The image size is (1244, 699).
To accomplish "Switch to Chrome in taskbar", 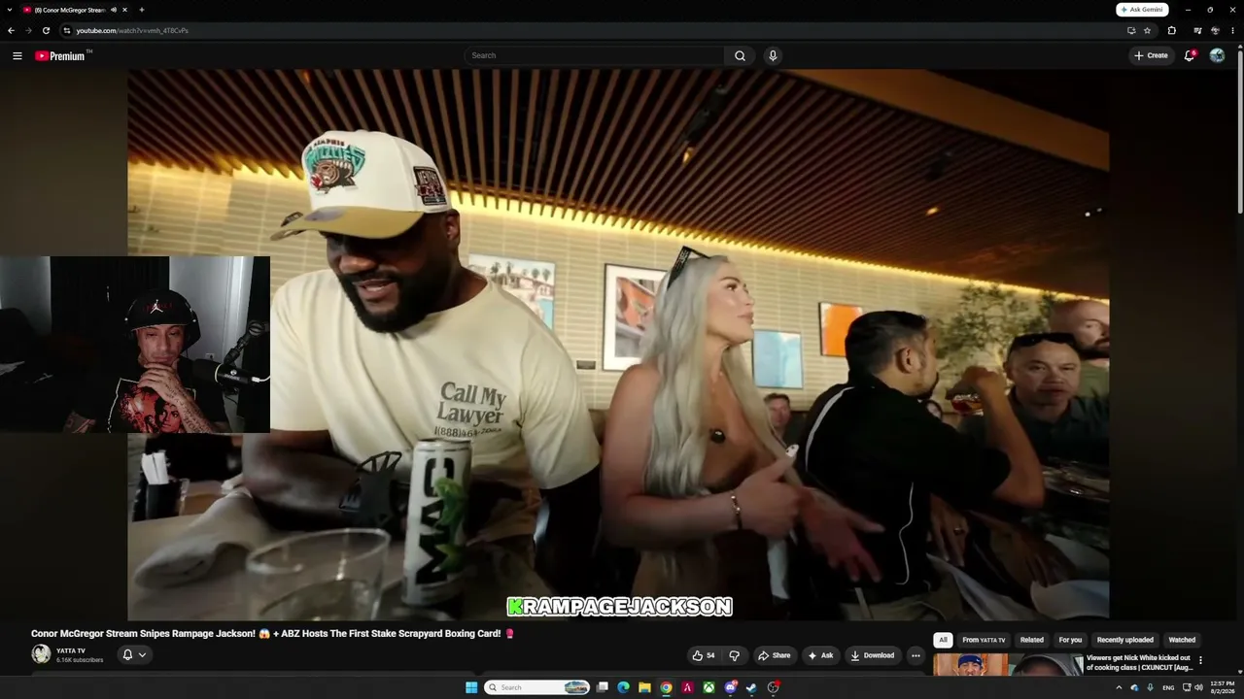I will pyautogui.click(x=666, y=687).
